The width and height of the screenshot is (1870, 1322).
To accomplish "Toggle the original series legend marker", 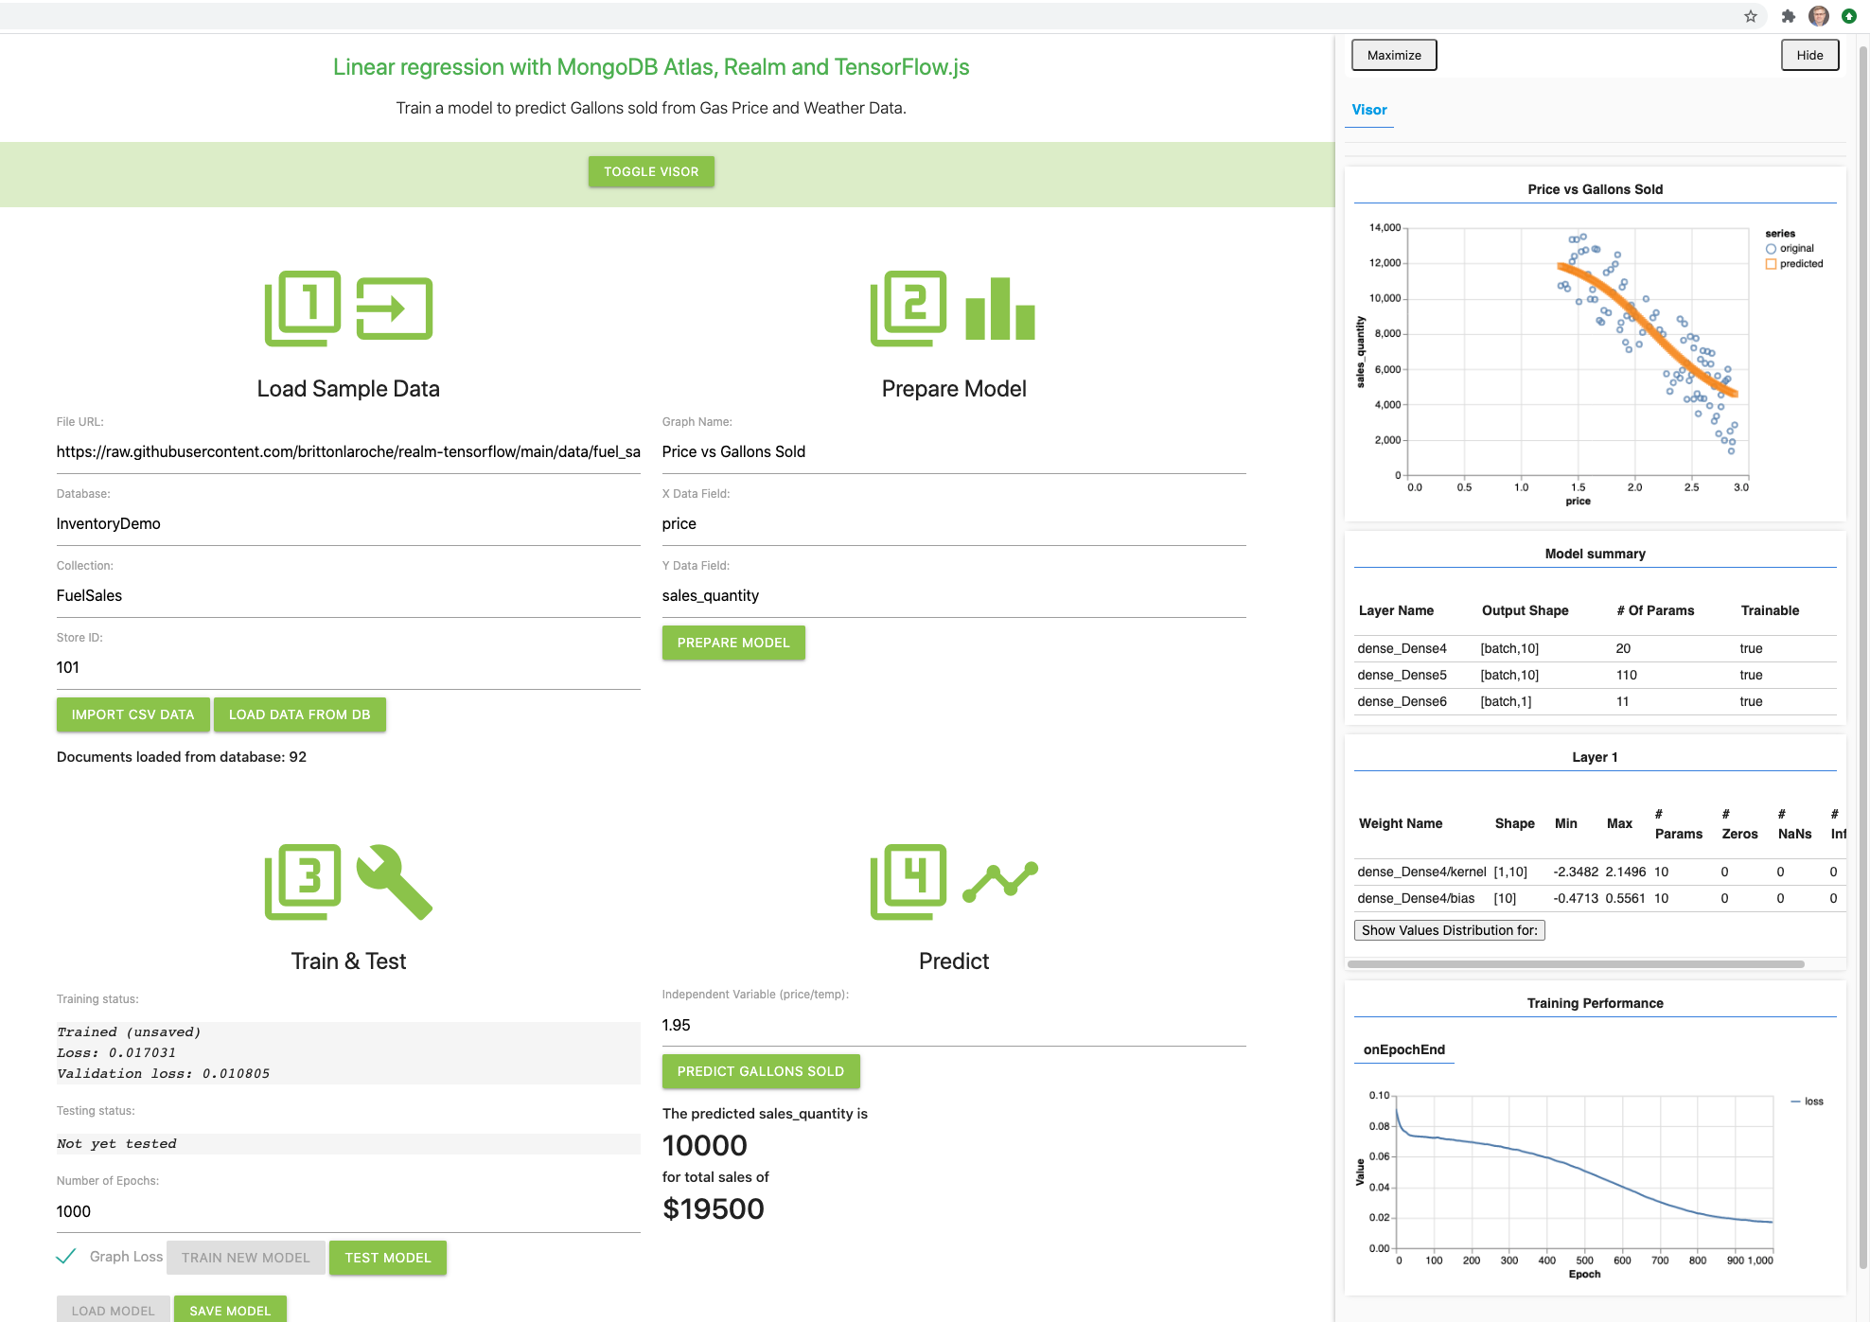I will tap(1771, 249).
